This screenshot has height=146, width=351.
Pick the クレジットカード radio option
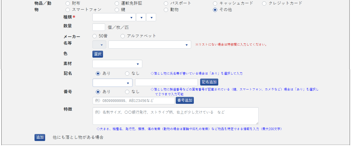click(x=264, y=3)
